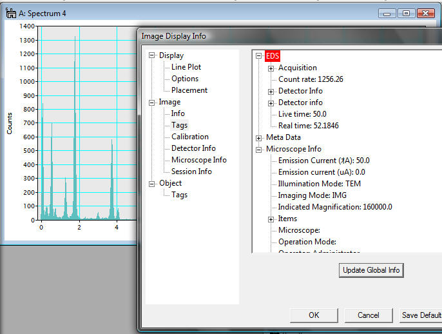Select the Count rate: 1256.26 tag

(x=311, y=79)
